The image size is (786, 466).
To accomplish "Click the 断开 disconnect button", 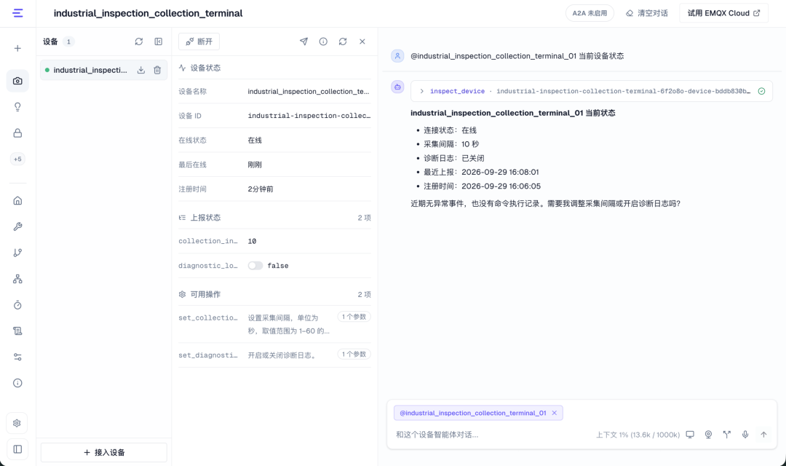I will pyautogui.click(x=199, y=42).
